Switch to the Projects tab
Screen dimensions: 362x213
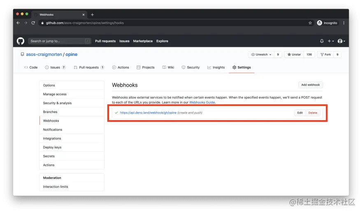(x=146, y=67)
